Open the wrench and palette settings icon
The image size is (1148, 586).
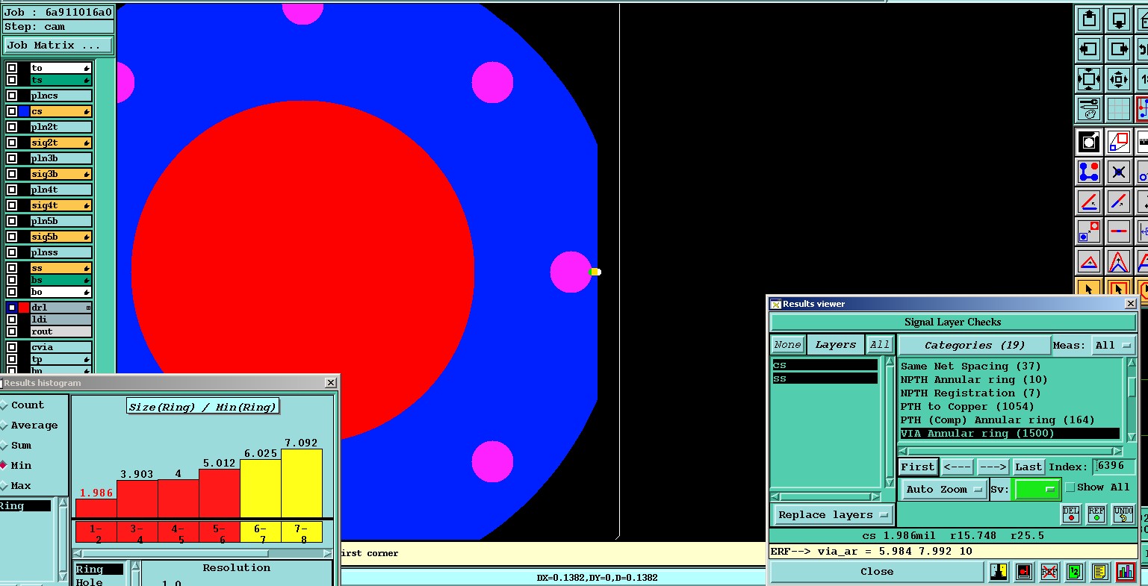tap(1089, 109)
